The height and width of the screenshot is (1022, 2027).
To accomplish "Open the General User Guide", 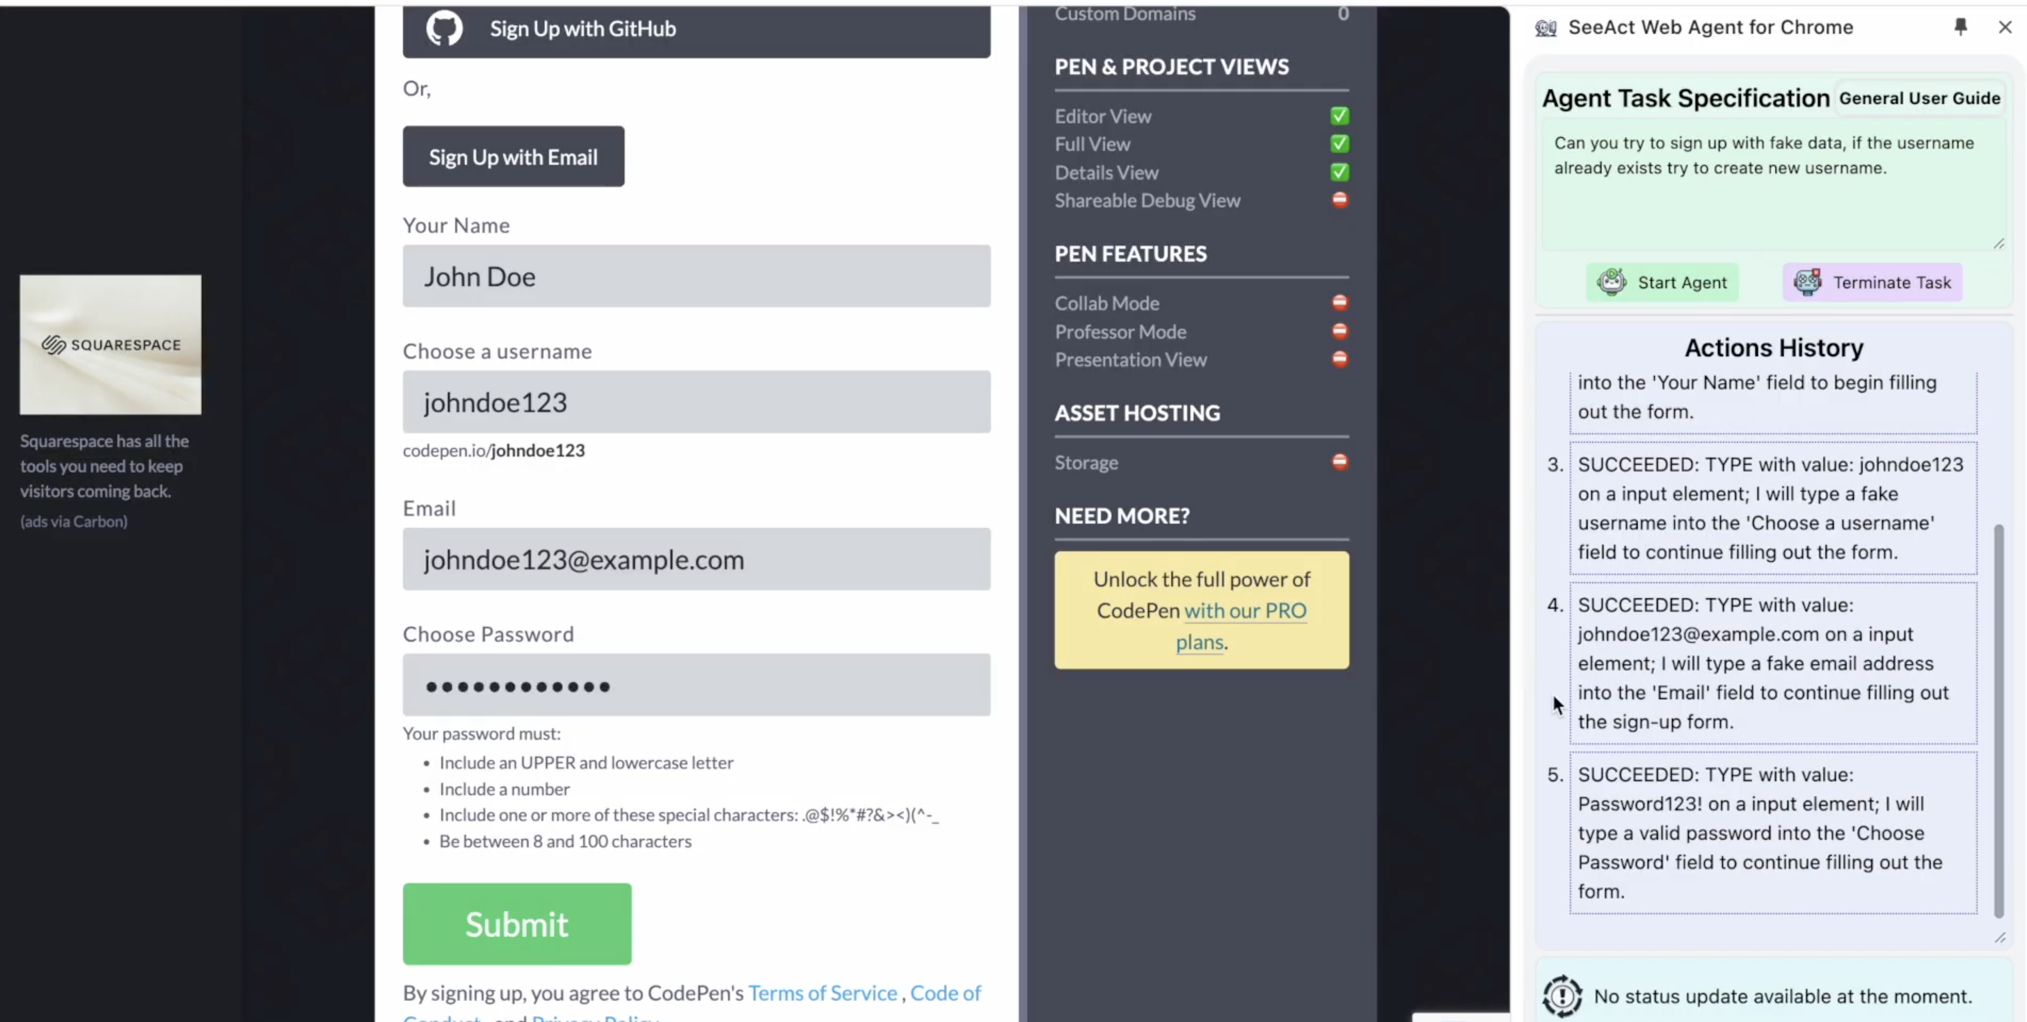I will point(1919,98).
